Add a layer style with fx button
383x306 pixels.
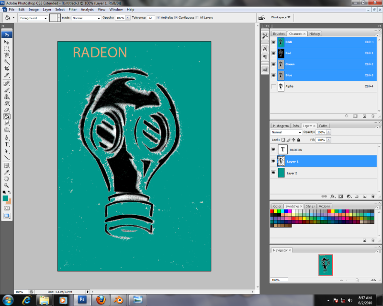[332, 197]
